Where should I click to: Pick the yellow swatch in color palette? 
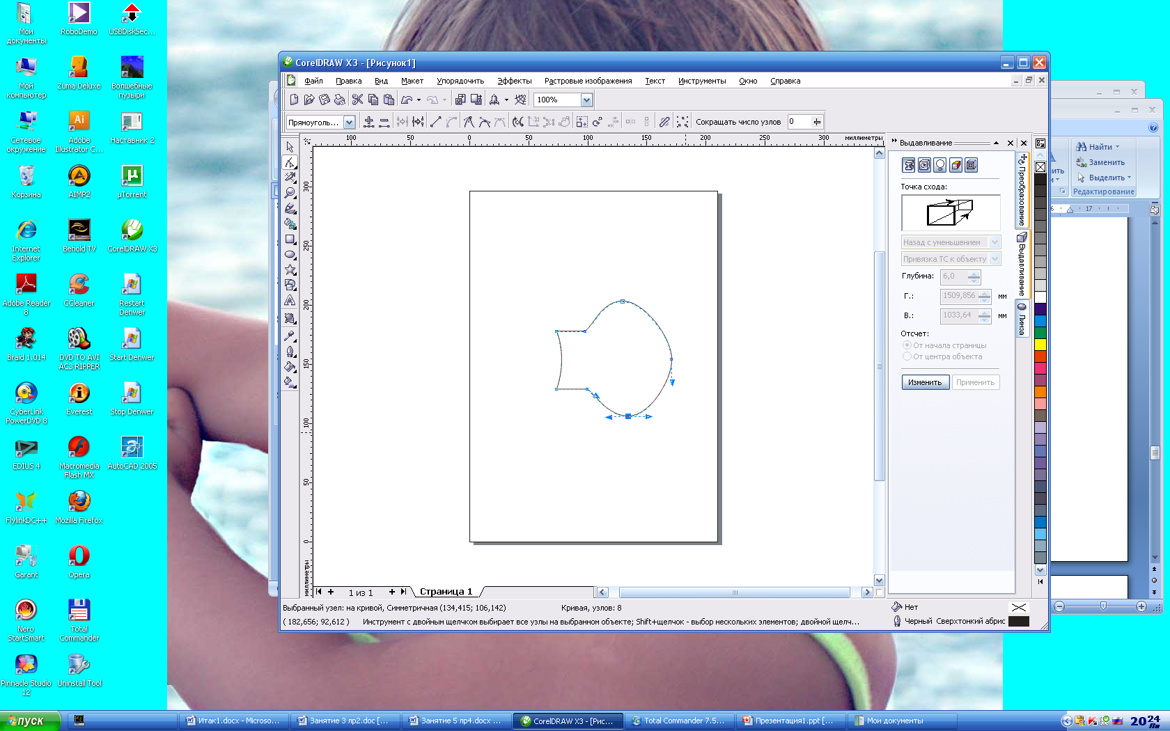click(x=1040, y=344)
